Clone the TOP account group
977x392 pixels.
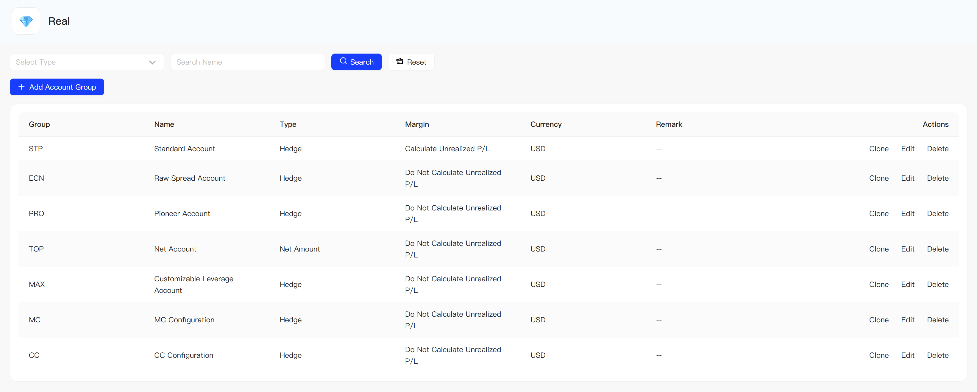point(879,249)
